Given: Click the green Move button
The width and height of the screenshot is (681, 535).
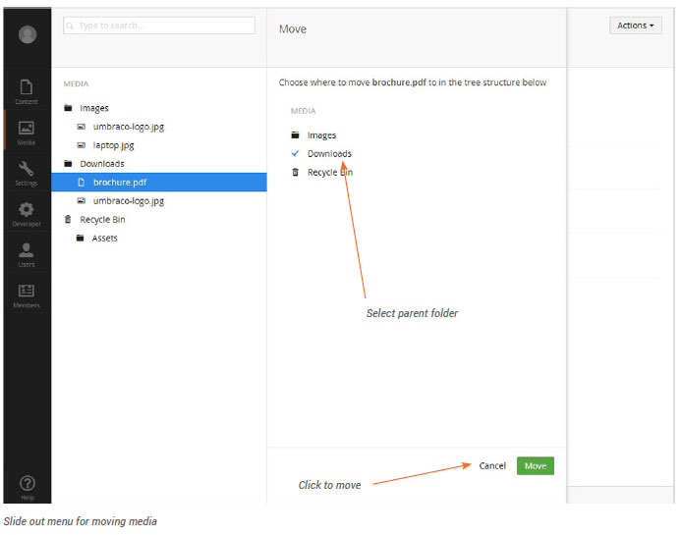Looking at the screenshot, I should (x=535, y=466).
